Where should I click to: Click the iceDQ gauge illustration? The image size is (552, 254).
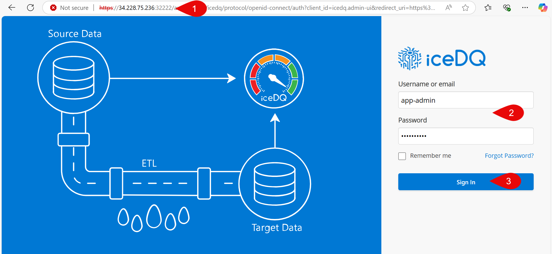[274, 78]
